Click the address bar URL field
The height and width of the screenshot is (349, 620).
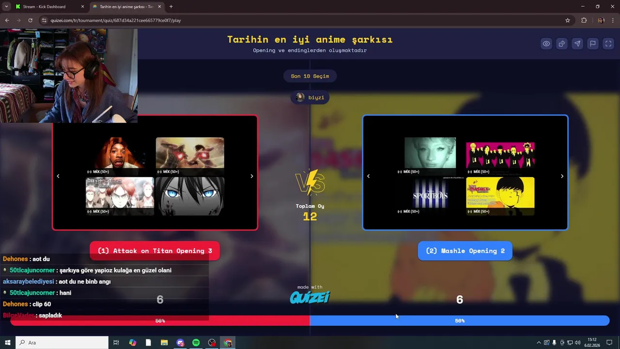click(x=305, y=20)
